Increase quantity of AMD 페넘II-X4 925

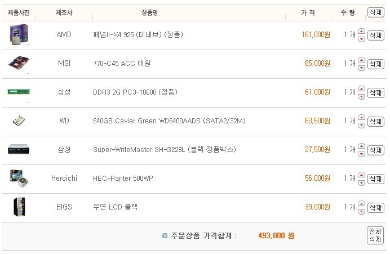tap(361, 32)
